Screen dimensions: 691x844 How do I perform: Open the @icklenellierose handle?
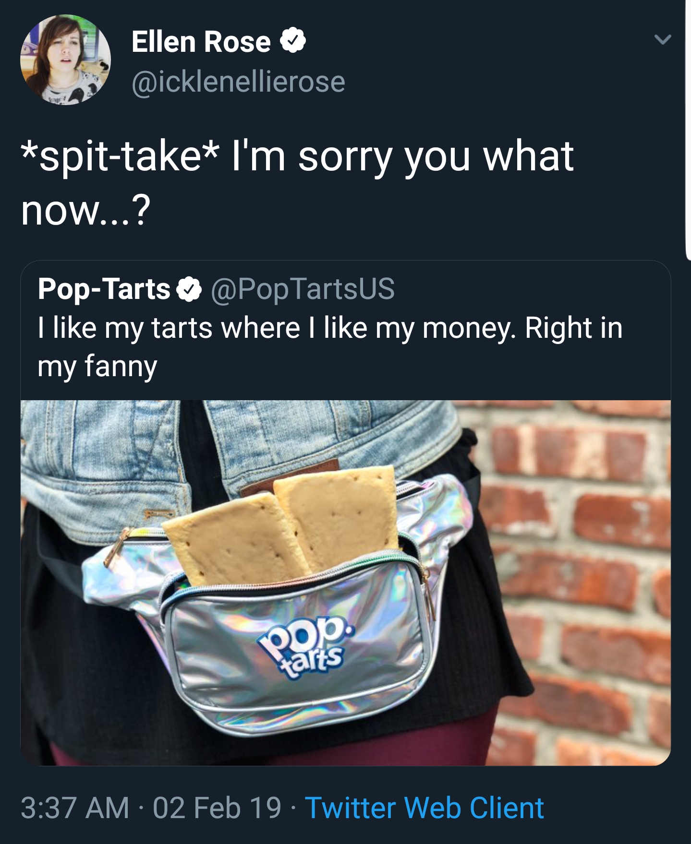tap(238, 82)
